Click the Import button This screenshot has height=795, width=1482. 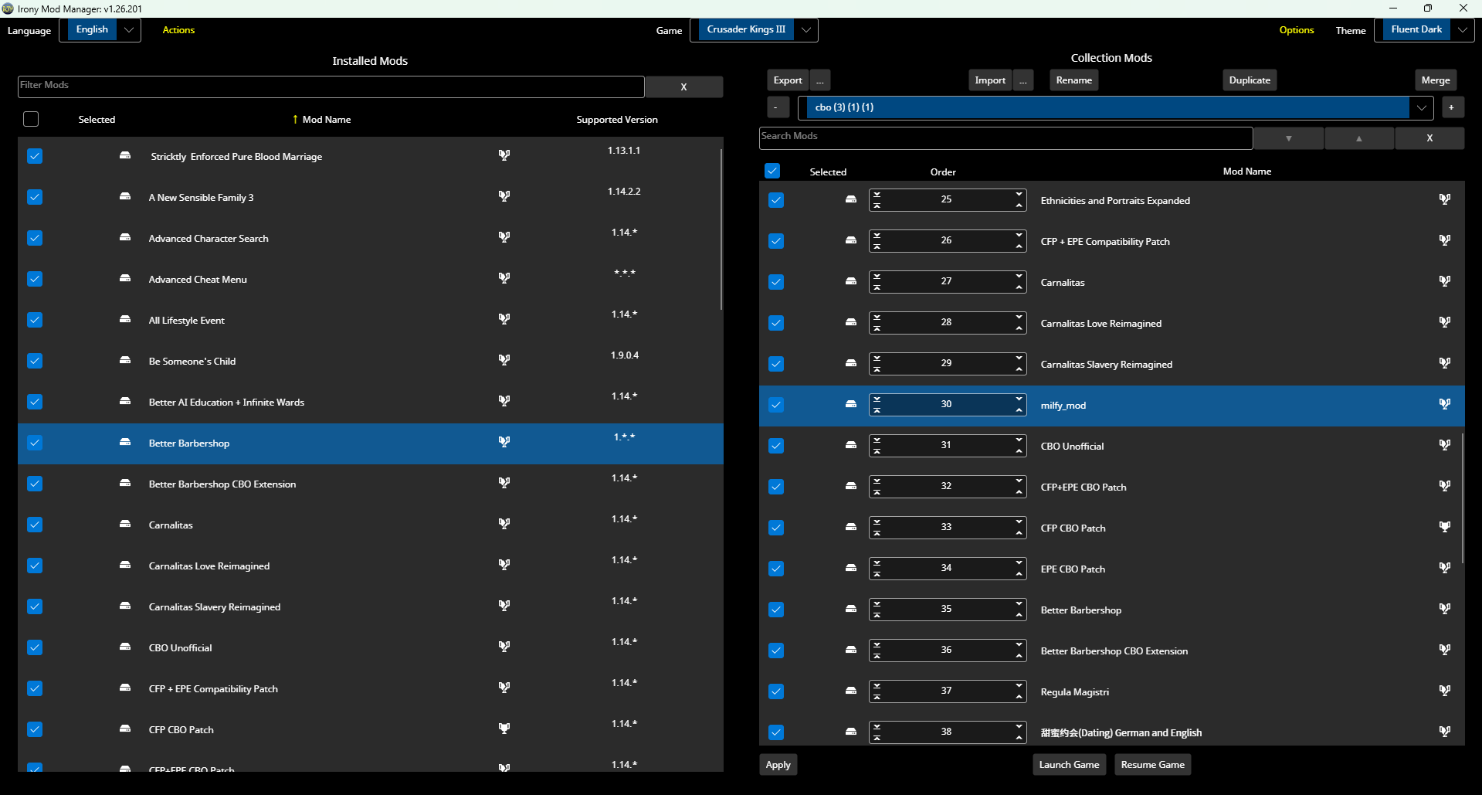pos(990,80)
